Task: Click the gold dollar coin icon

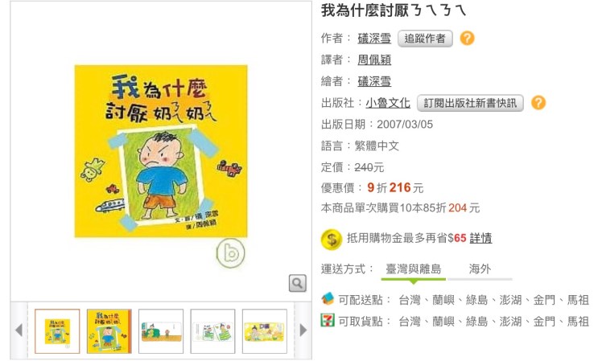Action: (x=331, y=240)
